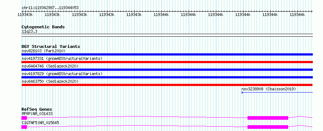Open the DGV Structural Variants track title
The height and width of the screenshot is (131, 323).
coord(51,46)
